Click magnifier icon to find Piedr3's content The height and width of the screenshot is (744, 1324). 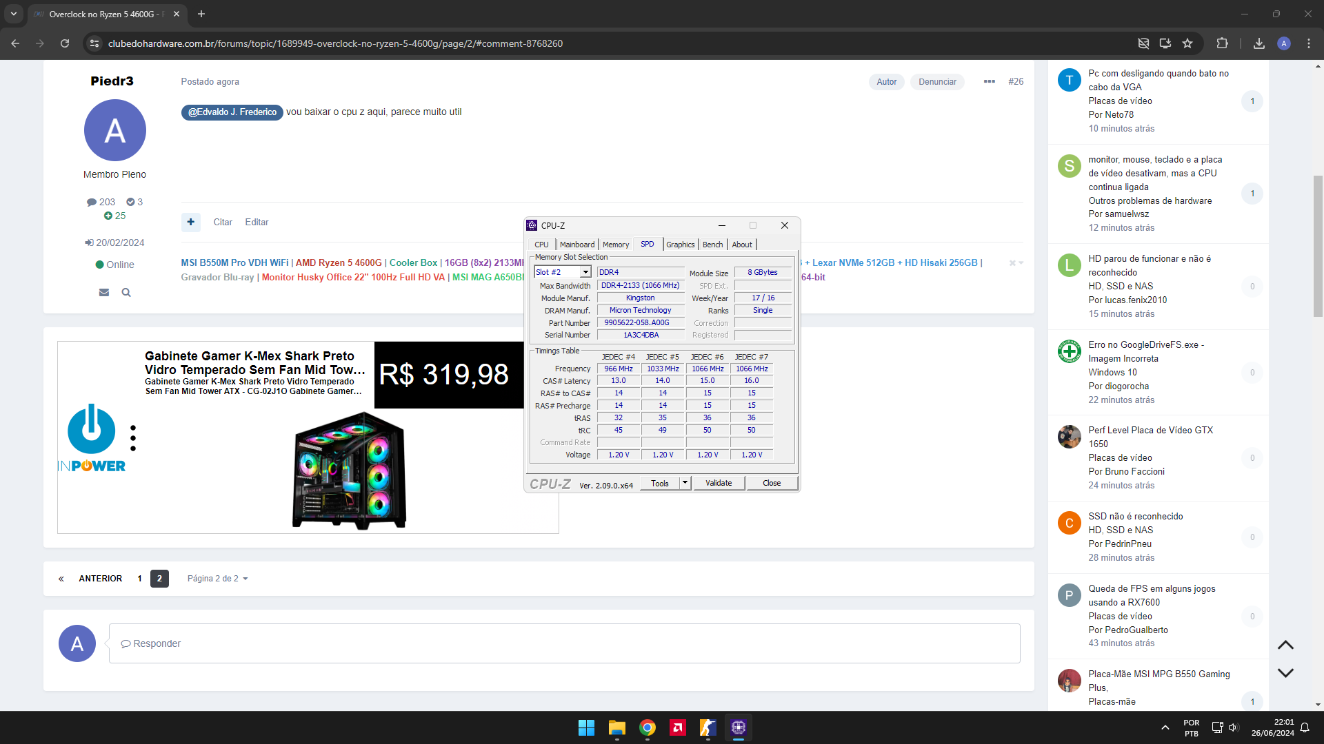point(126,292)
